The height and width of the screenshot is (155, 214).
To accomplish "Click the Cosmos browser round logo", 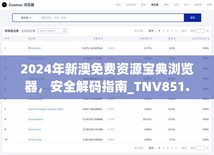I will pos(4,5).
